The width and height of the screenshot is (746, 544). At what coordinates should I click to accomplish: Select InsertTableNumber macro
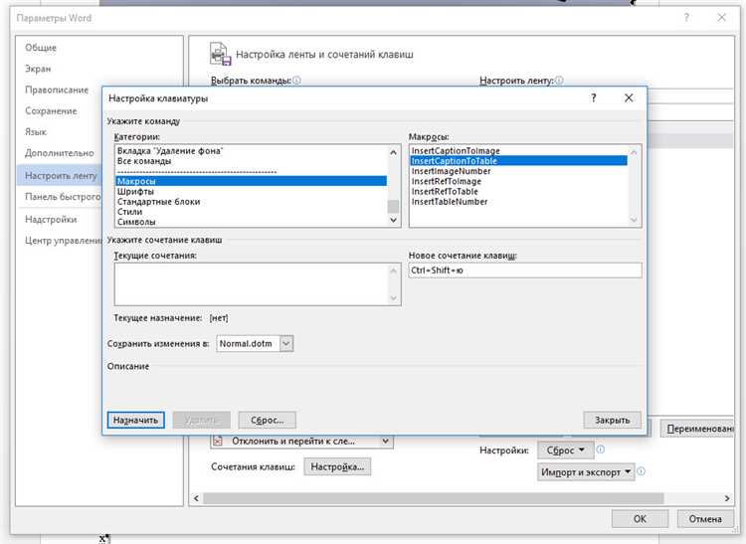(518, 202)
